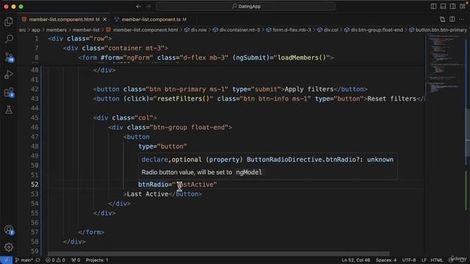Place cursor in btnRadio attribute name

(153, 184)
